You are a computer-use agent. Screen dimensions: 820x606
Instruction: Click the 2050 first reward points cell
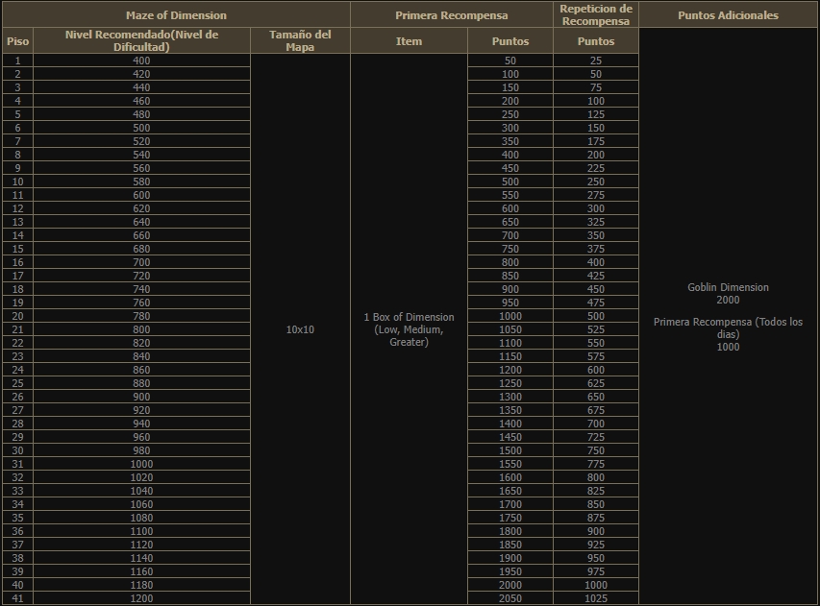click(x=509, y=598)
